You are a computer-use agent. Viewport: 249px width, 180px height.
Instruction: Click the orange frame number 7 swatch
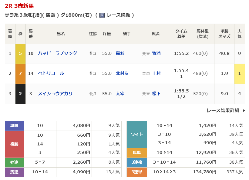click(x=20, y=73)
